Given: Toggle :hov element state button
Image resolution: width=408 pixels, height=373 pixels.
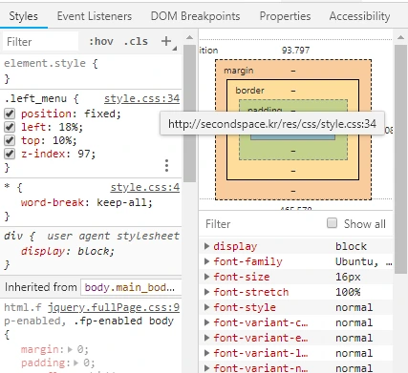Looking at the screenshot, I should [101, 41].
